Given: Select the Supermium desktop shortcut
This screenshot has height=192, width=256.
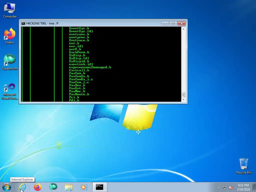Looking at the screenshot, I should [10, 62].
